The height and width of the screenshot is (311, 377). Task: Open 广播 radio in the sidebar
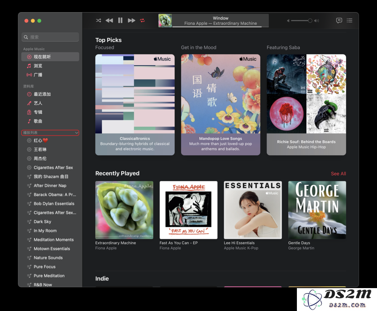[x=50, y=75]
